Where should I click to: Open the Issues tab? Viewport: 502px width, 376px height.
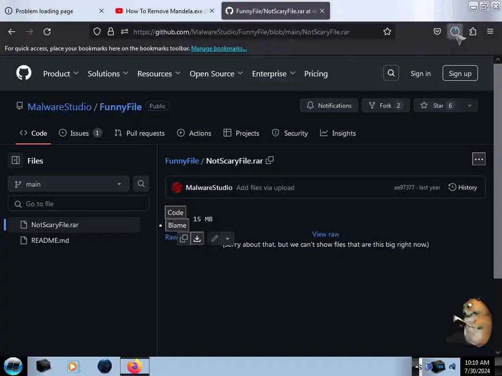pos(80,133)
